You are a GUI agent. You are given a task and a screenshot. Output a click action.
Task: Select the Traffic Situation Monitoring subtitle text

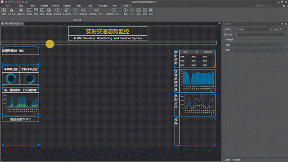(108, 38)
